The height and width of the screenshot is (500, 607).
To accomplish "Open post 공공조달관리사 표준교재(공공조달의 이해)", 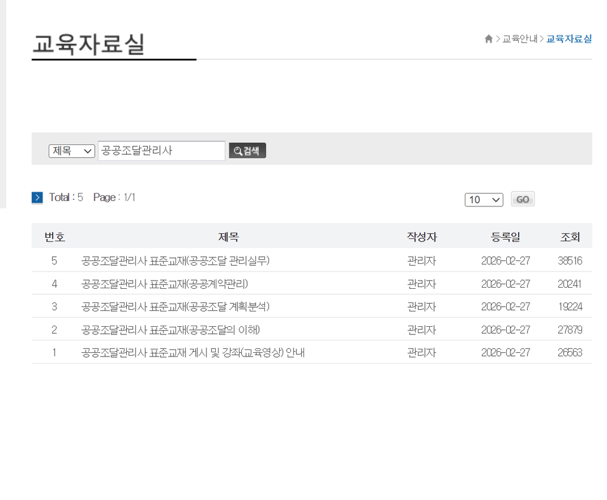I will pos(171,330).
